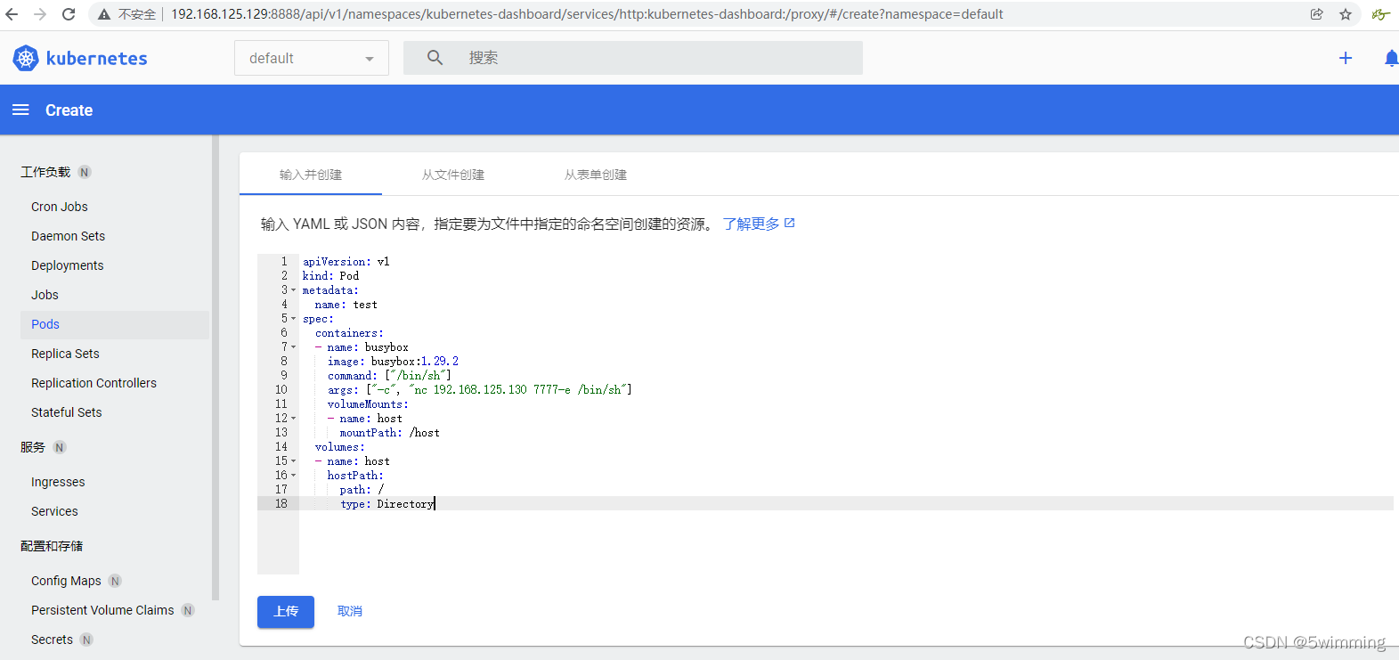Open Stateful Sets in sidebar
This screenshot has height=660, width=1399.
[x=67, y=412]
